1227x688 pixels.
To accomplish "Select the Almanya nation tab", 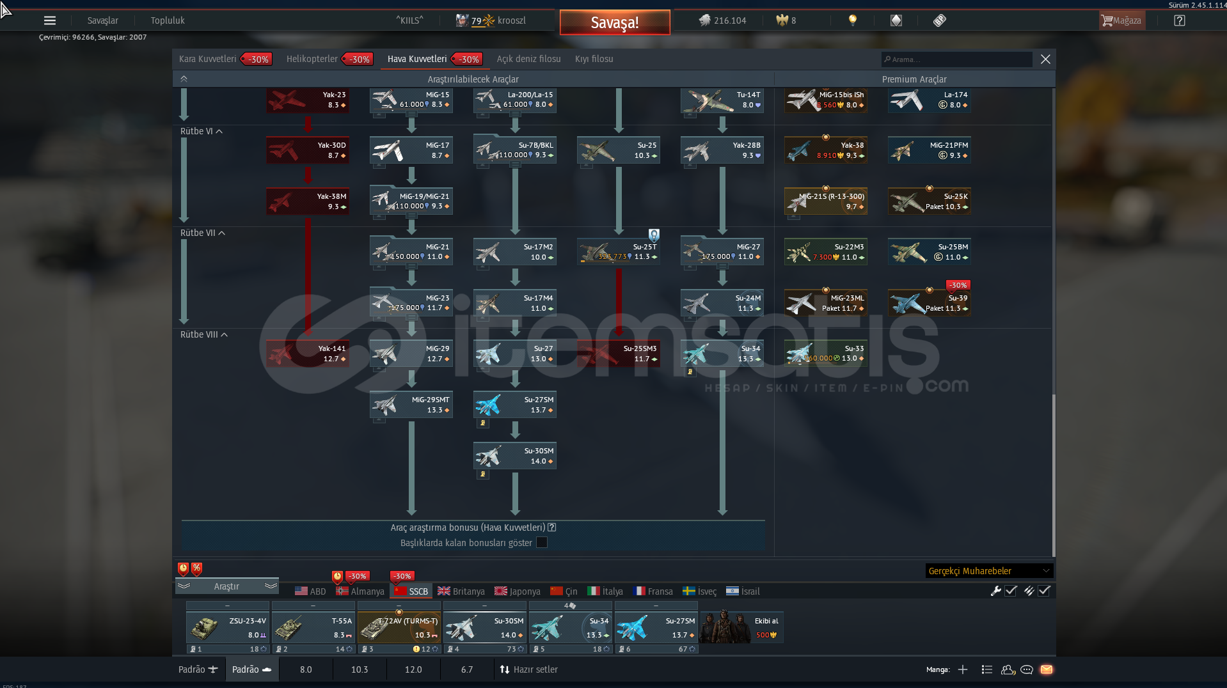I will pos(360,591).
